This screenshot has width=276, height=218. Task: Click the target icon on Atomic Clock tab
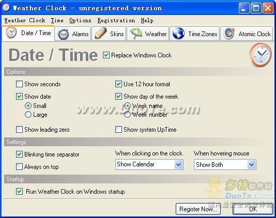point(229,34)
